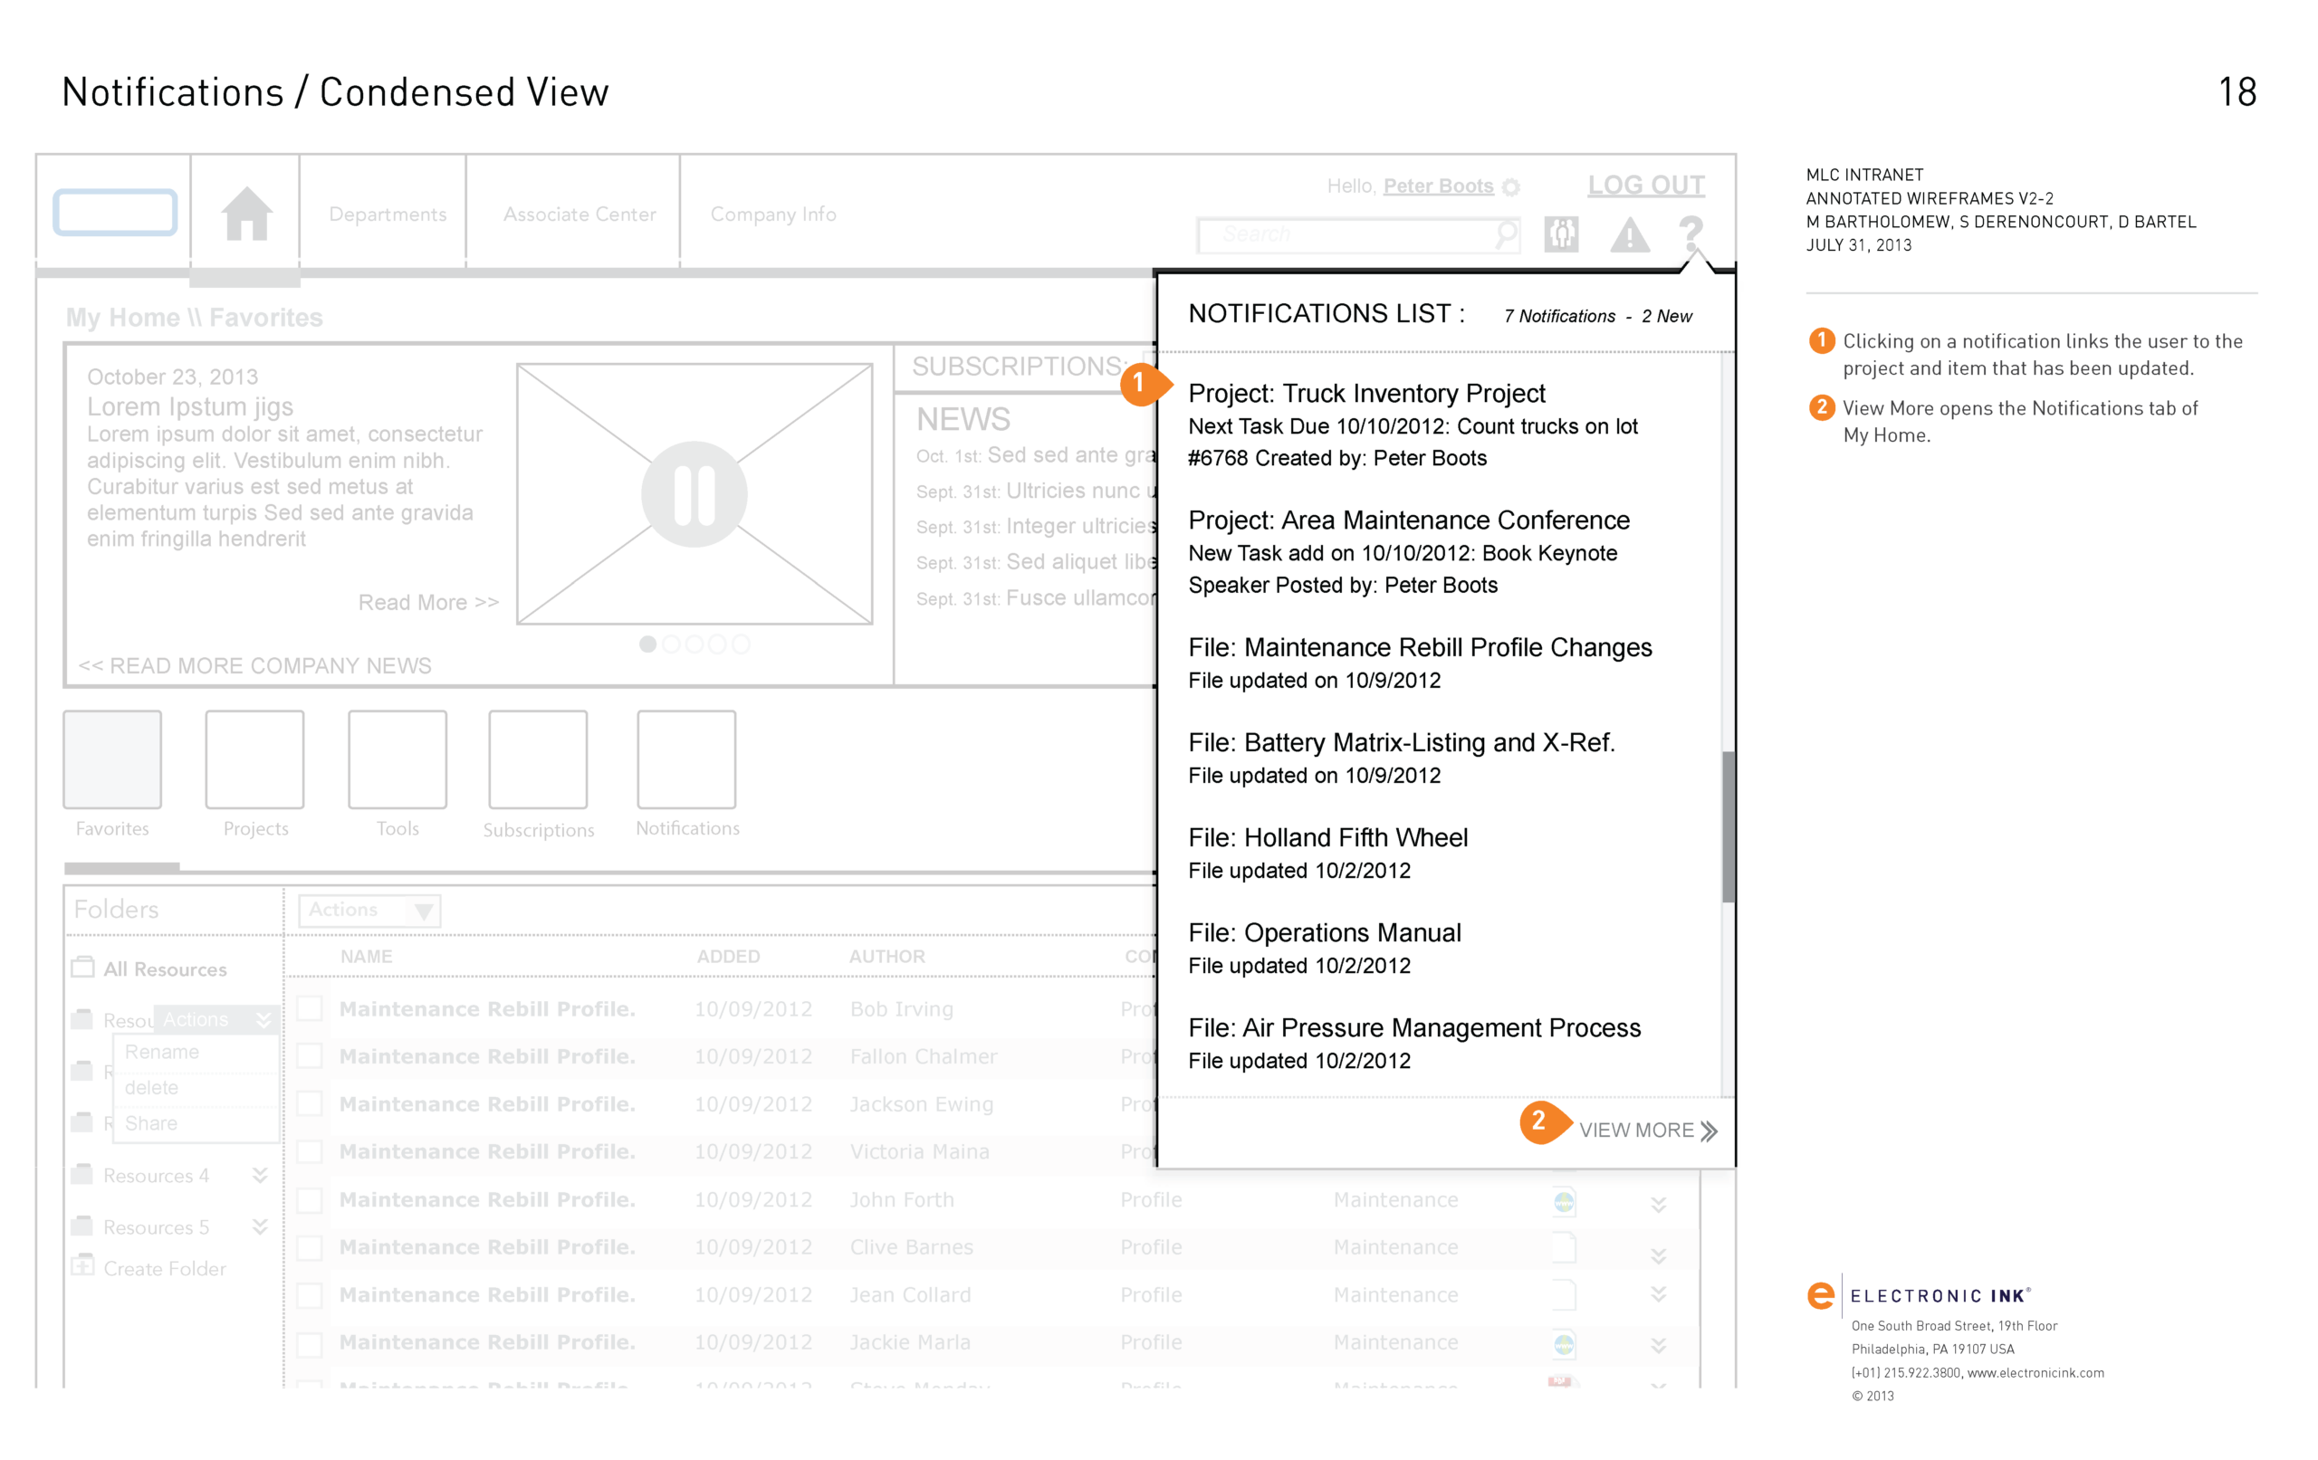Click the Home house icon
Screen dimensions: 2318x1460
(246, 214)
